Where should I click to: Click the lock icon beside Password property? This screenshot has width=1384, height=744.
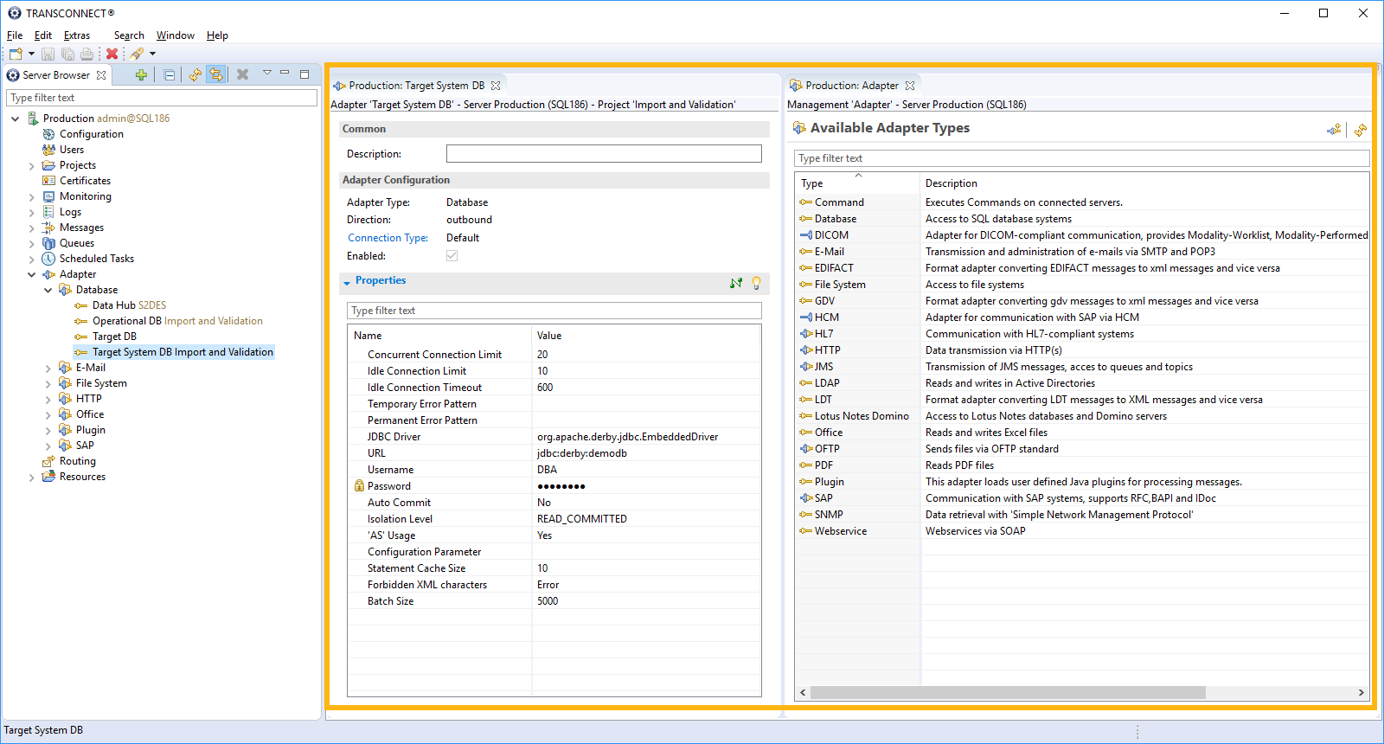(x=359, y=486)
